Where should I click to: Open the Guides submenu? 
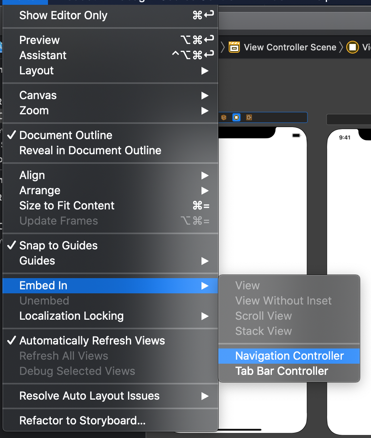(x=110, y=261)
